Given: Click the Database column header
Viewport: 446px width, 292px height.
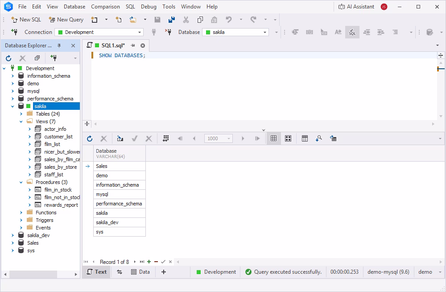Looking at the screenshot, I should (120, 154).
